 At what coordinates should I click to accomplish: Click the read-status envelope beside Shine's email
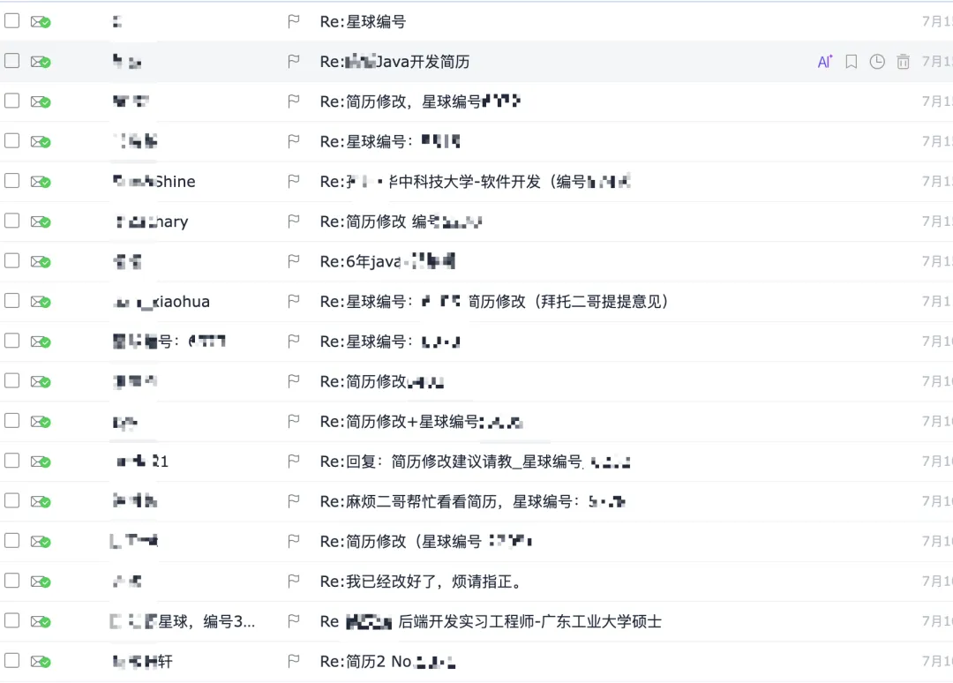tap(41, 181)
